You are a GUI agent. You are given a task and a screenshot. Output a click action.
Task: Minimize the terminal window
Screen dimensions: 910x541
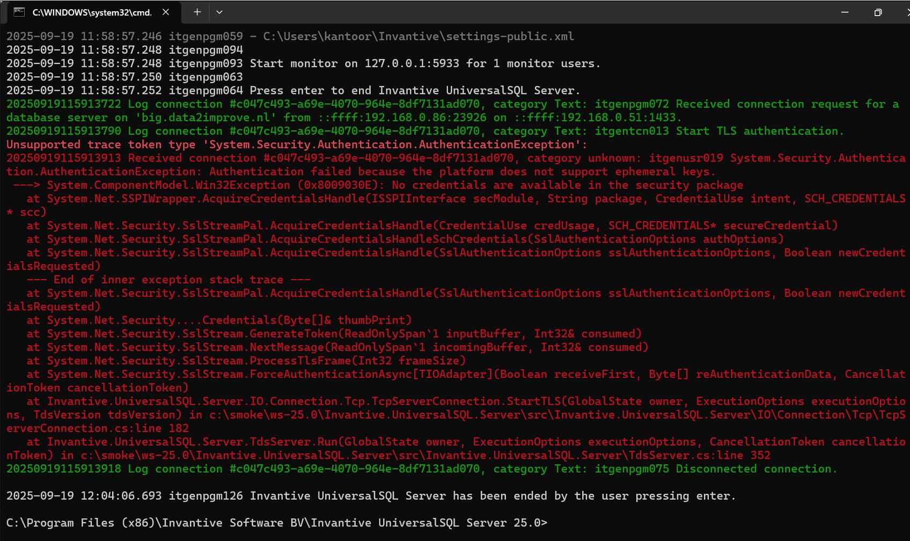845,12
